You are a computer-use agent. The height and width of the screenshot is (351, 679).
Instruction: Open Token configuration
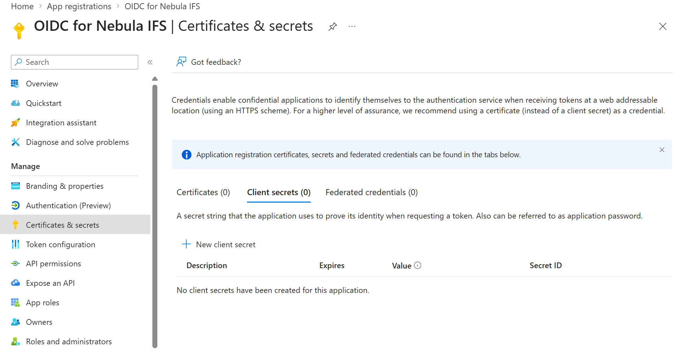tap(61, 244)
